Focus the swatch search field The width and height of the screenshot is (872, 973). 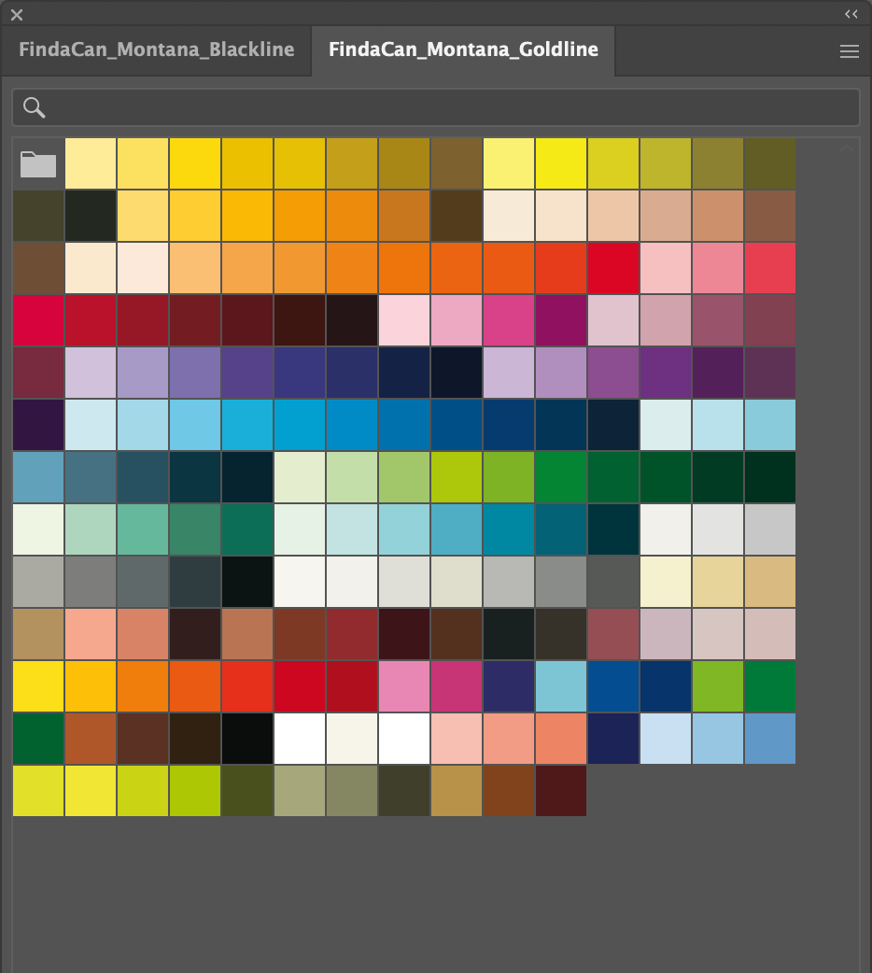[x=448, y=107]
